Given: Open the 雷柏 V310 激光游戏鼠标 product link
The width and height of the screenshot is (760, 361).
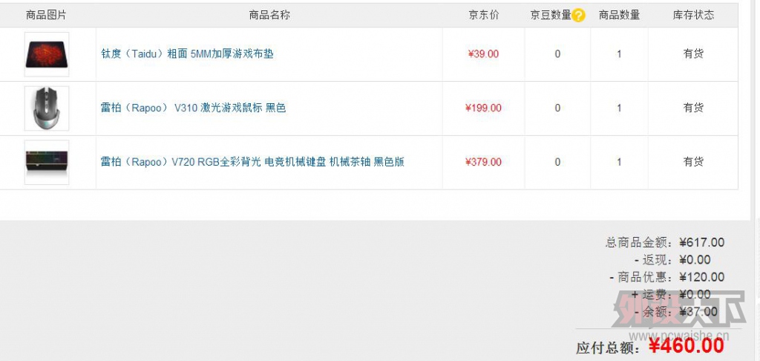Looking at the screenshot, I should click(x=193, y=108).
